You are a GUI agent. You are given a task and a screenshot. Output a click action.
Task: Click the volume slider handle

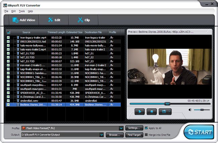pyautogui.click(x=202, y=110)
